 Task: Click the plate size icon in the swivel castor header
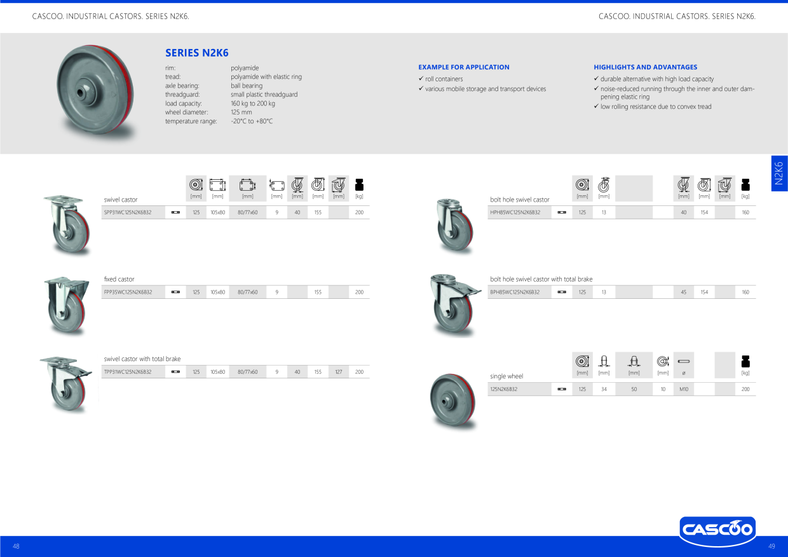pos(217,185)
